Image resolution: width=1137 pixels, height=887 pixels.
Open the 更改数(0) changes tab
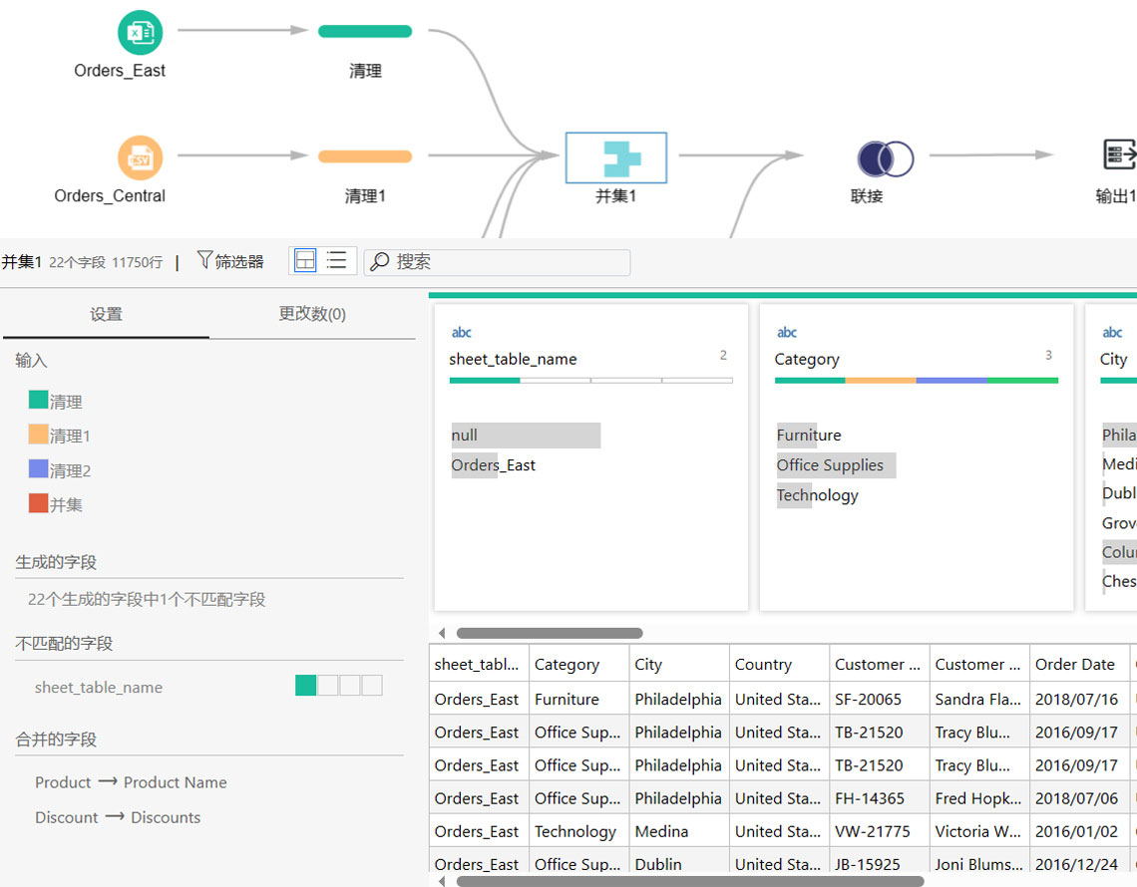click(312, 315)
